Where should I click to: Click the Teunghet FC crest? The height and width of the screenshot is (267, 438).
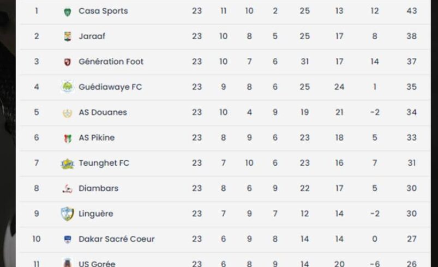[x=67, y=163]
